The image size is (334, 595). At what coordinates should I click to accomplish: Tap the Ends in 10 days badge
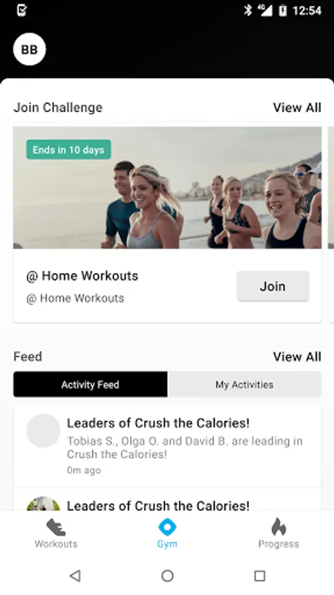[x=69, y=149]
